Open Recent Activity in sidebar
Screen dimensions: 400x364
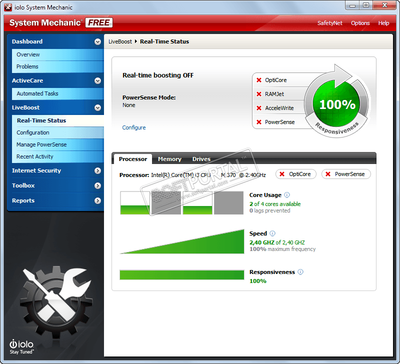[x=58, y=156]
